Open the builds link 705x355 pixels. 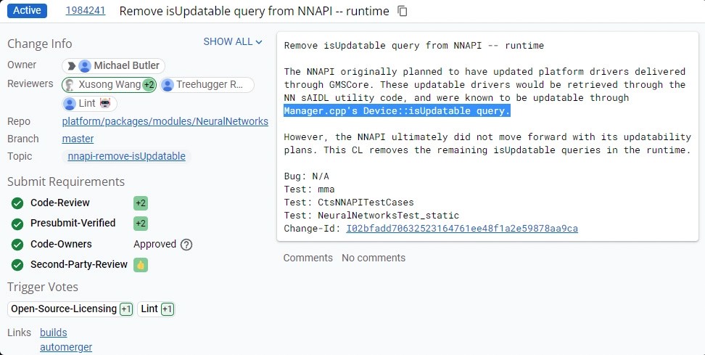[x=53, y=332]
